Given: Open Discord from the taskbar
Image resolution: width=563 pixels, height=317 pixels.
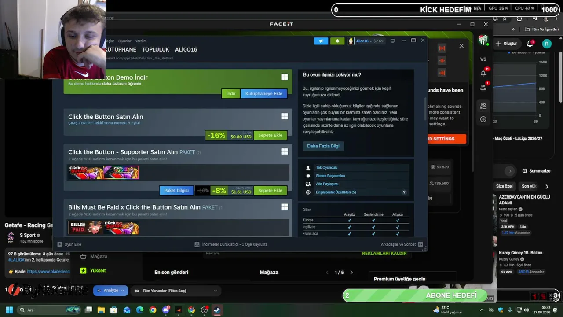Looking at the screenshot, I should (166, 310).
